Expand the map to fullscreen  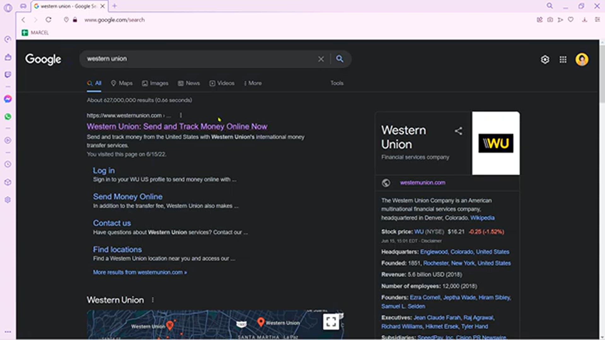(x=331, y=322)
